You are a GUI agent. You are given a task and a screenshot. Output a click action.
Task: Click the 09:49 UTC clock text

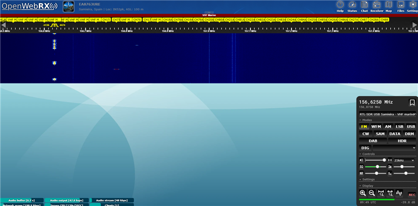coord(368,202)
